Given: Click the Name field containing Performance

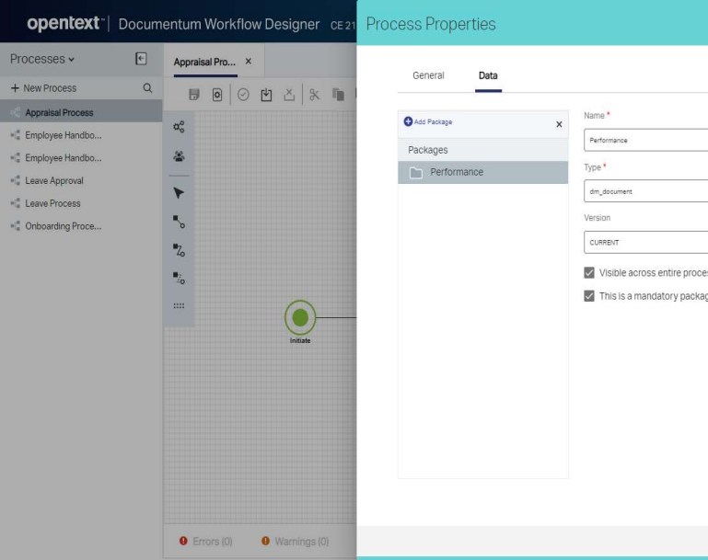Looking at the screenshot, I should click(x=644, y=141).
